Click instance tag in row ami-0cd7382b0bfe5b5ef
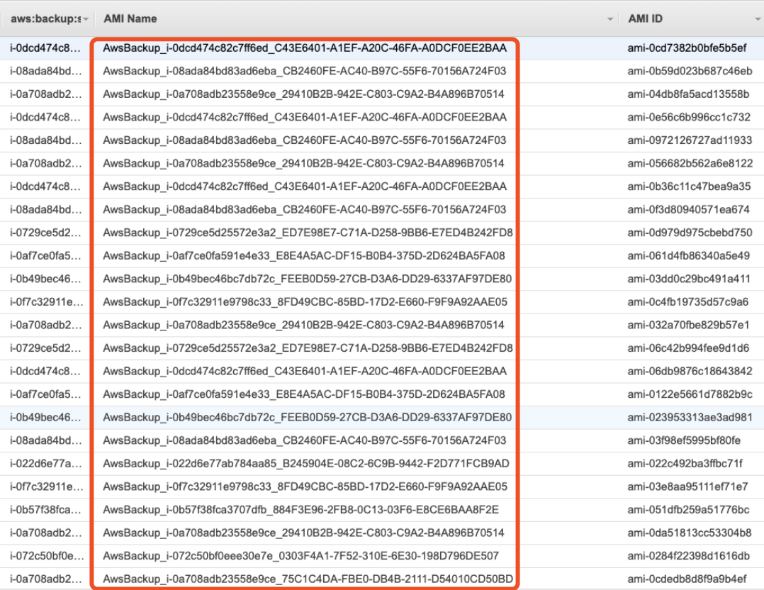The width and height of the screenshot is (764, 590). [46, 48]
